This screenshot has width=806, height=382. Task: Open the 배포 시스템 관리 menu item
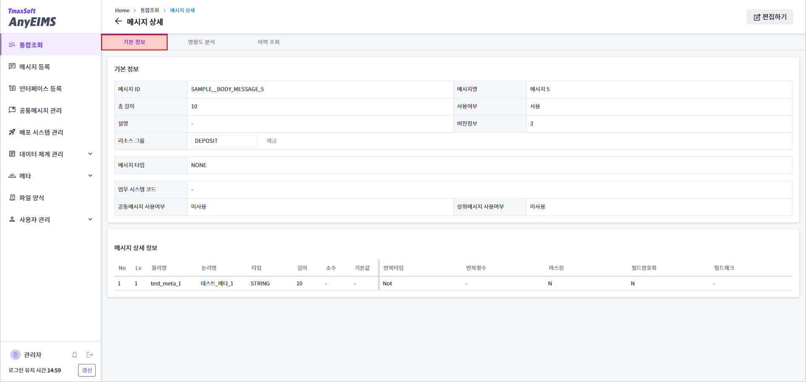pyautogui.click(x=51, y=132)
